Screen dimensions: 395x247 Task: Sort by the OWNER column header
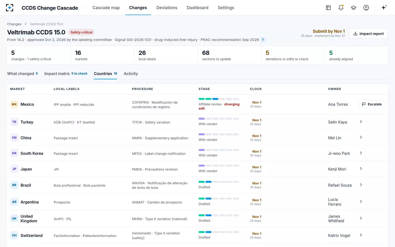334,89
